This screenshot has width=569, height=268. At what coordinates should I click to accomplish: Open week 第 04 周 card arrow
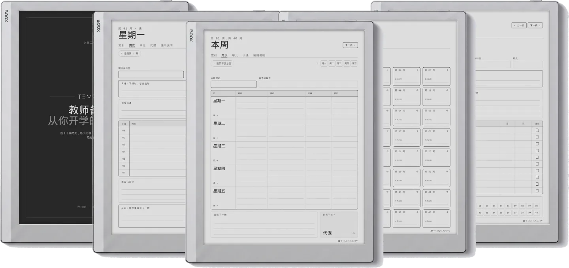point(417,70)
